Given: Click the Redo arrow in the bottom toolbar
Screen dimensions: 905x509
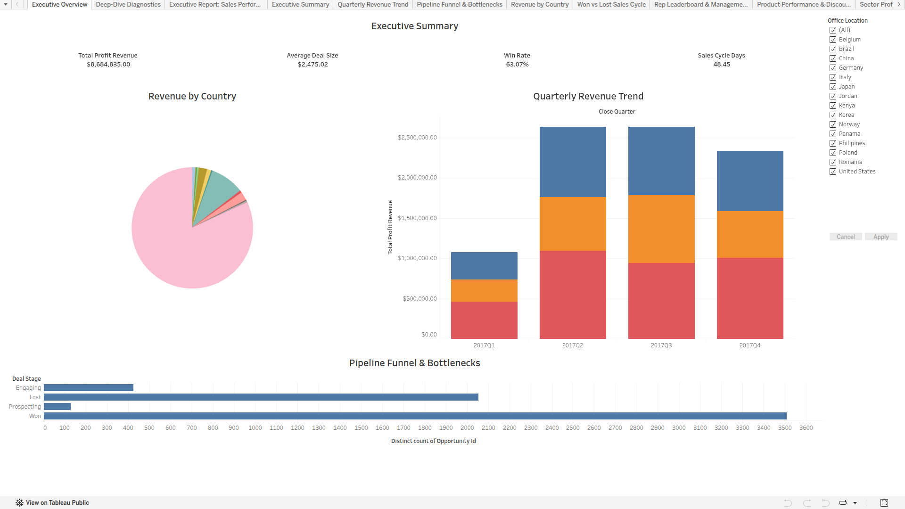Looking at the screenshot, I should pos(807,502).
